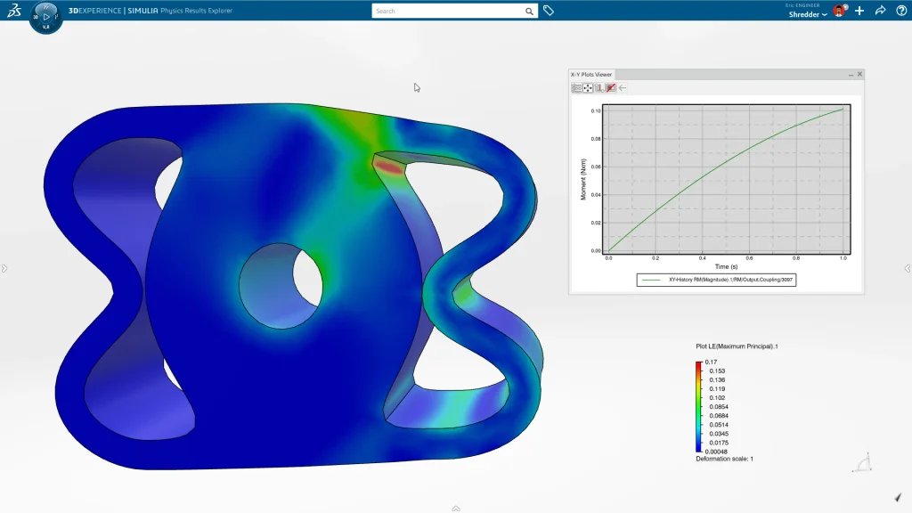This screenshot has width=912, height=513.
Task: Click the user profile avatar
Action: click(838, 11)
